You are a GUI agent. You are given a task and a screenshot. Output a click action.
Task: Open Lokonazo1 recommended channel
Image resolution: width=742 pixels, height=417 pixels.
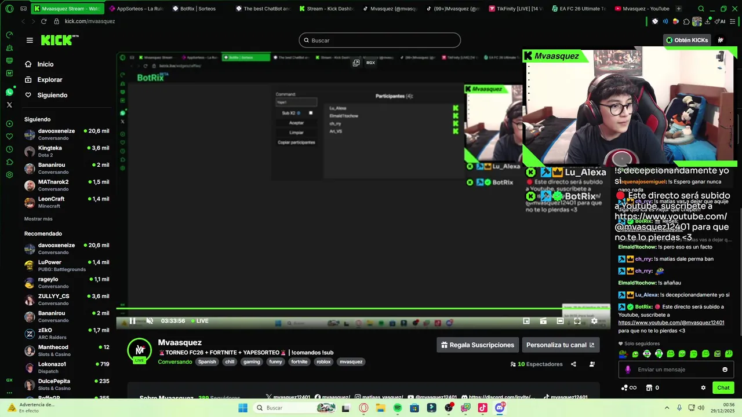click(x=67, y=368)
